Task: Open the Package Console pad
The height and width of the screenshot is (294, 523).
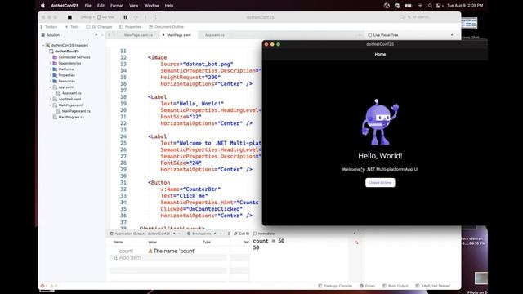Action: click(335, 286)
